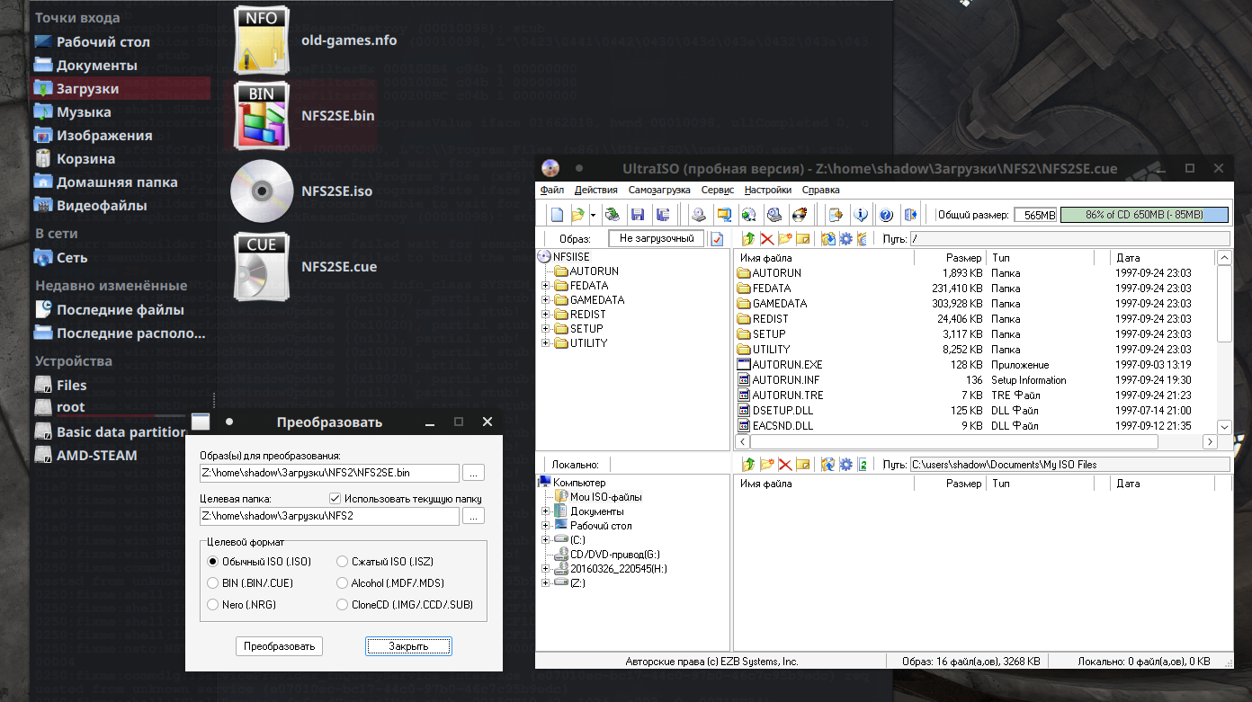
Task: Select the CloneCD (.IMG/.CCD/.SUB) format option
Action: [343, 605]
